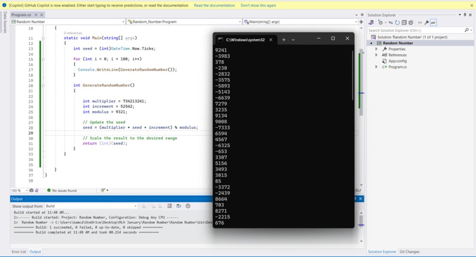The width and height of the screenshot is (476, 257).
Task: Click the info icon on Copilot notification bar
Action: click(x=4, y=5)
